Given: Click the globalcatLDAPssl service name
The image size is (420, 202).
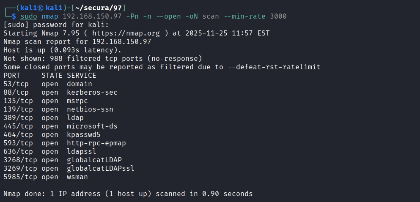Looking at the screenshot, I should click(100, 168).
